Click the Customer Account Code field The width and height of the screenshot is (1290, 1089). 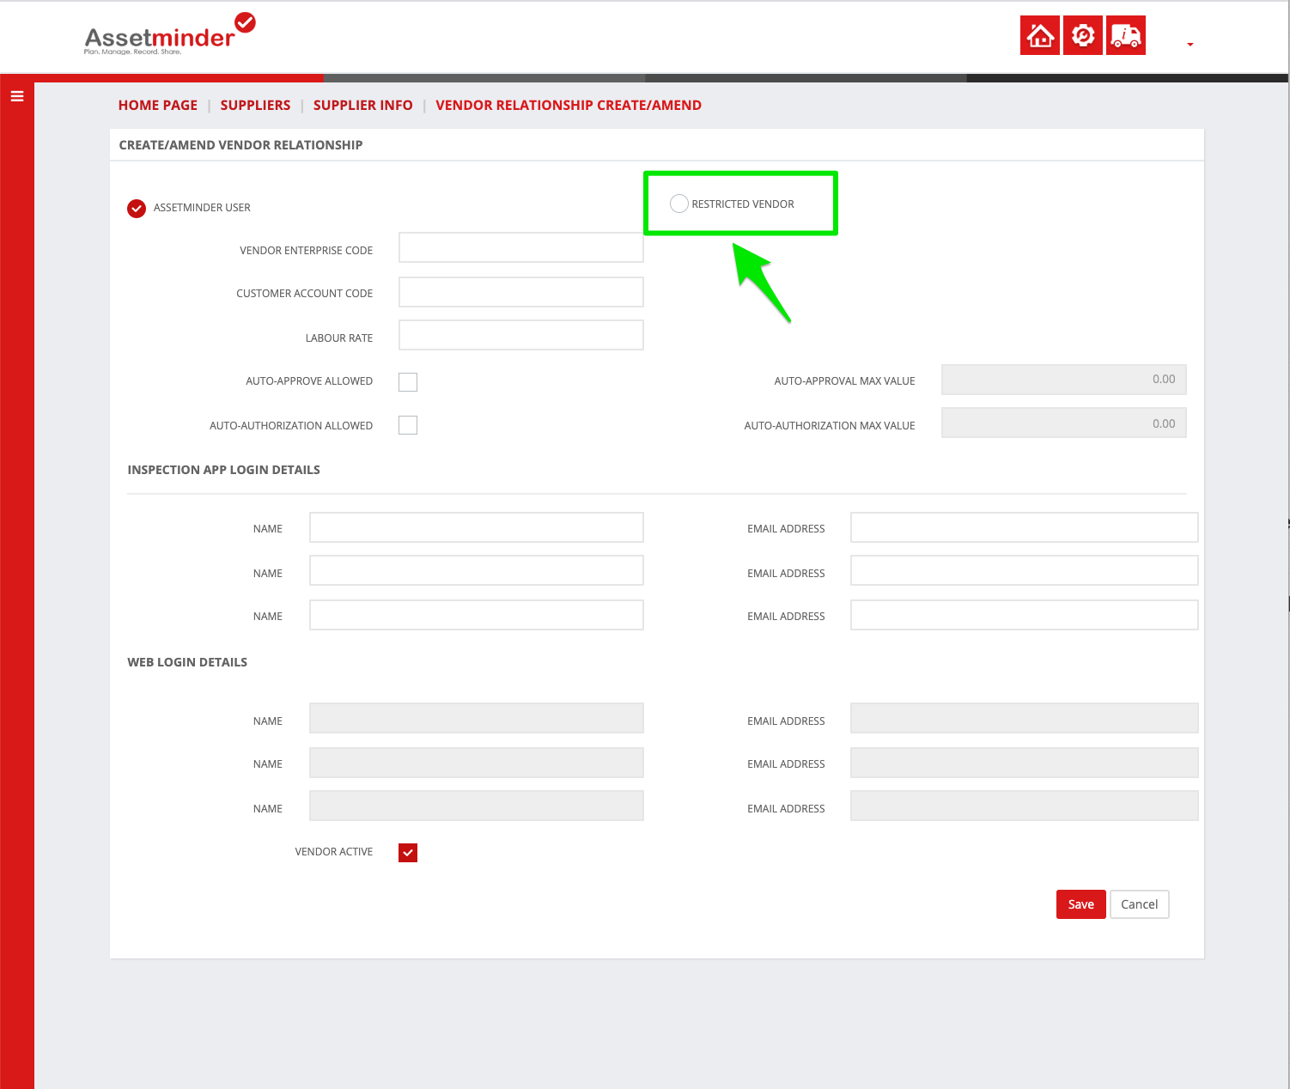click(x=521, y=292)
